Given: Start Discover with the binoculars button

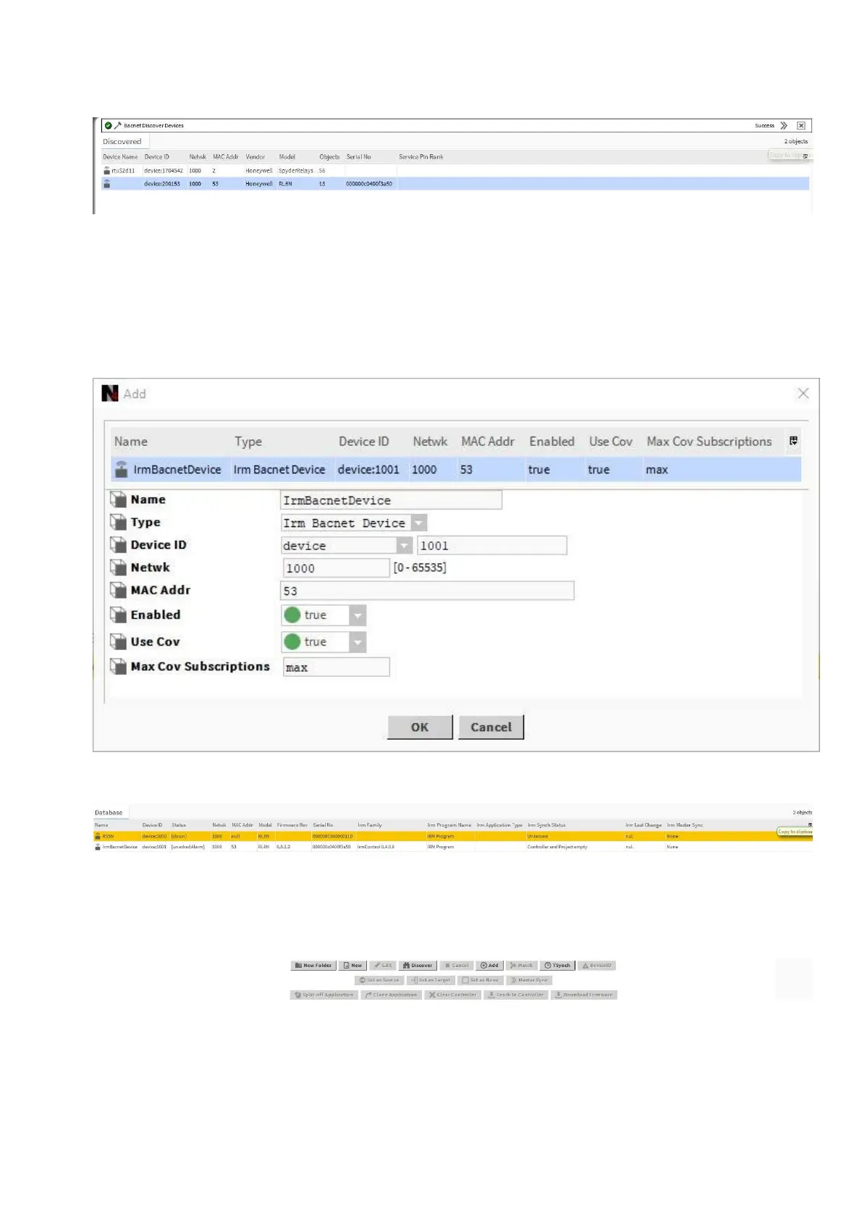Looking at the screenshot, I should pyautogui.click(x=418, y=965).
